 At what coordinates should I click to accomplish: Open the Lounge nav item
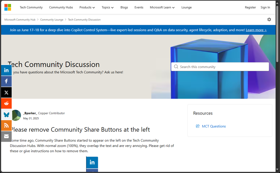pos(186,7)
